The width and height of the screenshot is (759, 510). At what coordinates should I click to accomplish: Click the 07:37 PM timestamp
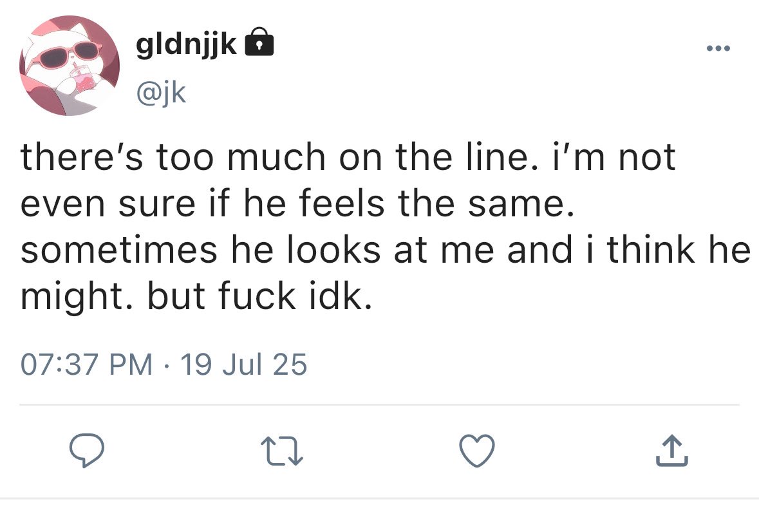(86, 366)
